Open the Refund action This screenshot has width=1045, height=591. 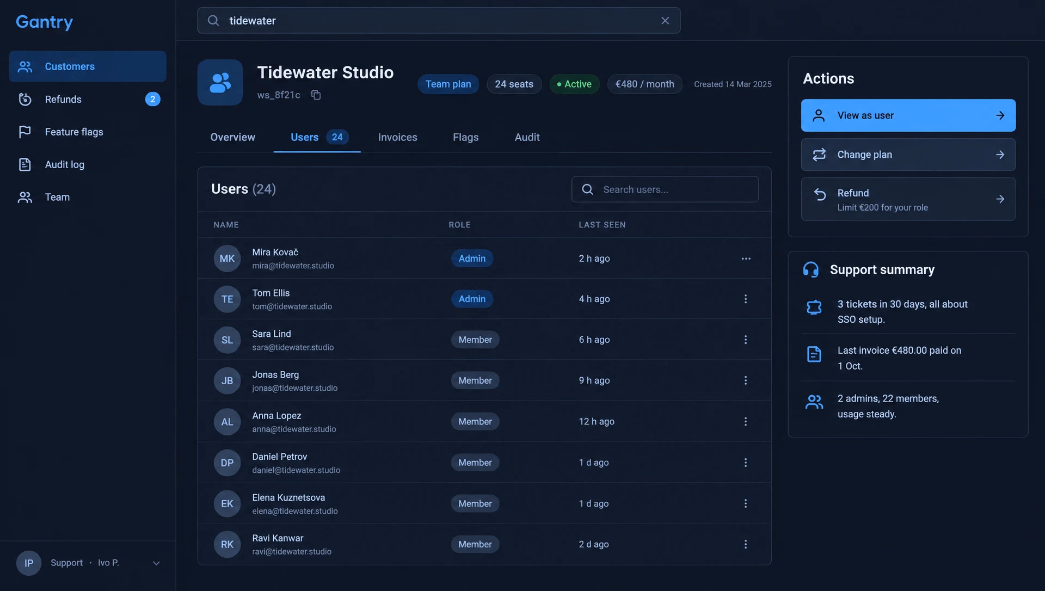(x=908, y=199)
